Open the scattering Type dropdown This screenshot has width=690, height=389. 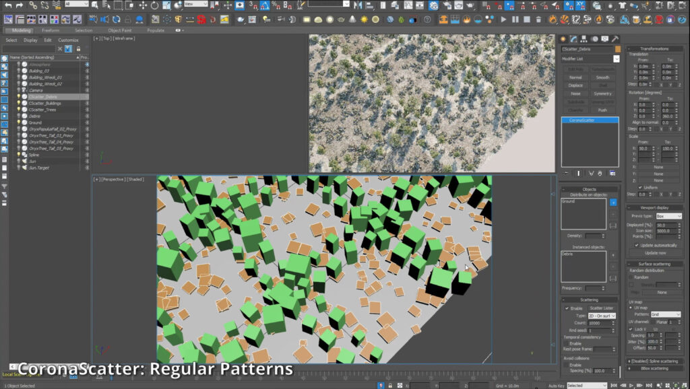pyautogui.click(x=602, y=316)
